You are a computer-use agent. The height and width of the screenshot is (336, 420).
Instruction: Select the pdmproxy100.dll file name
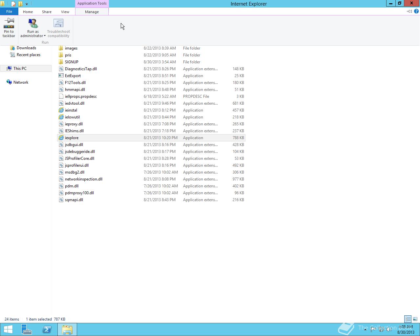79,193
